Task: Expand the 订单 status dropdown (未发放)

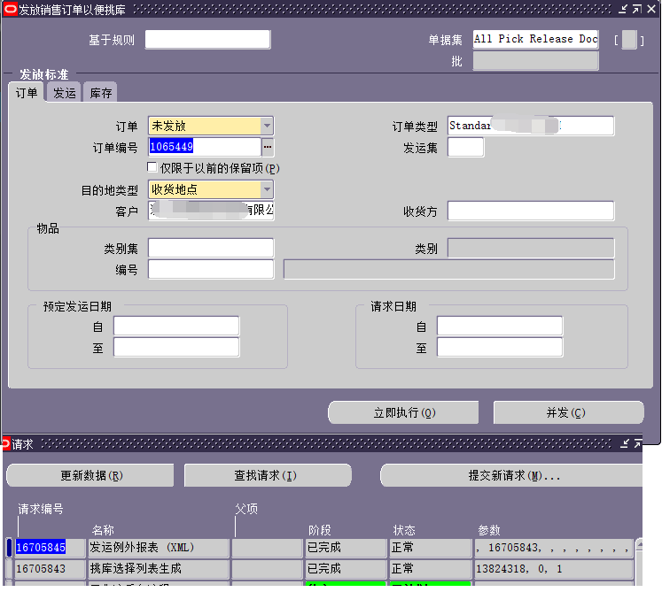Action: (x=267, y=127)
